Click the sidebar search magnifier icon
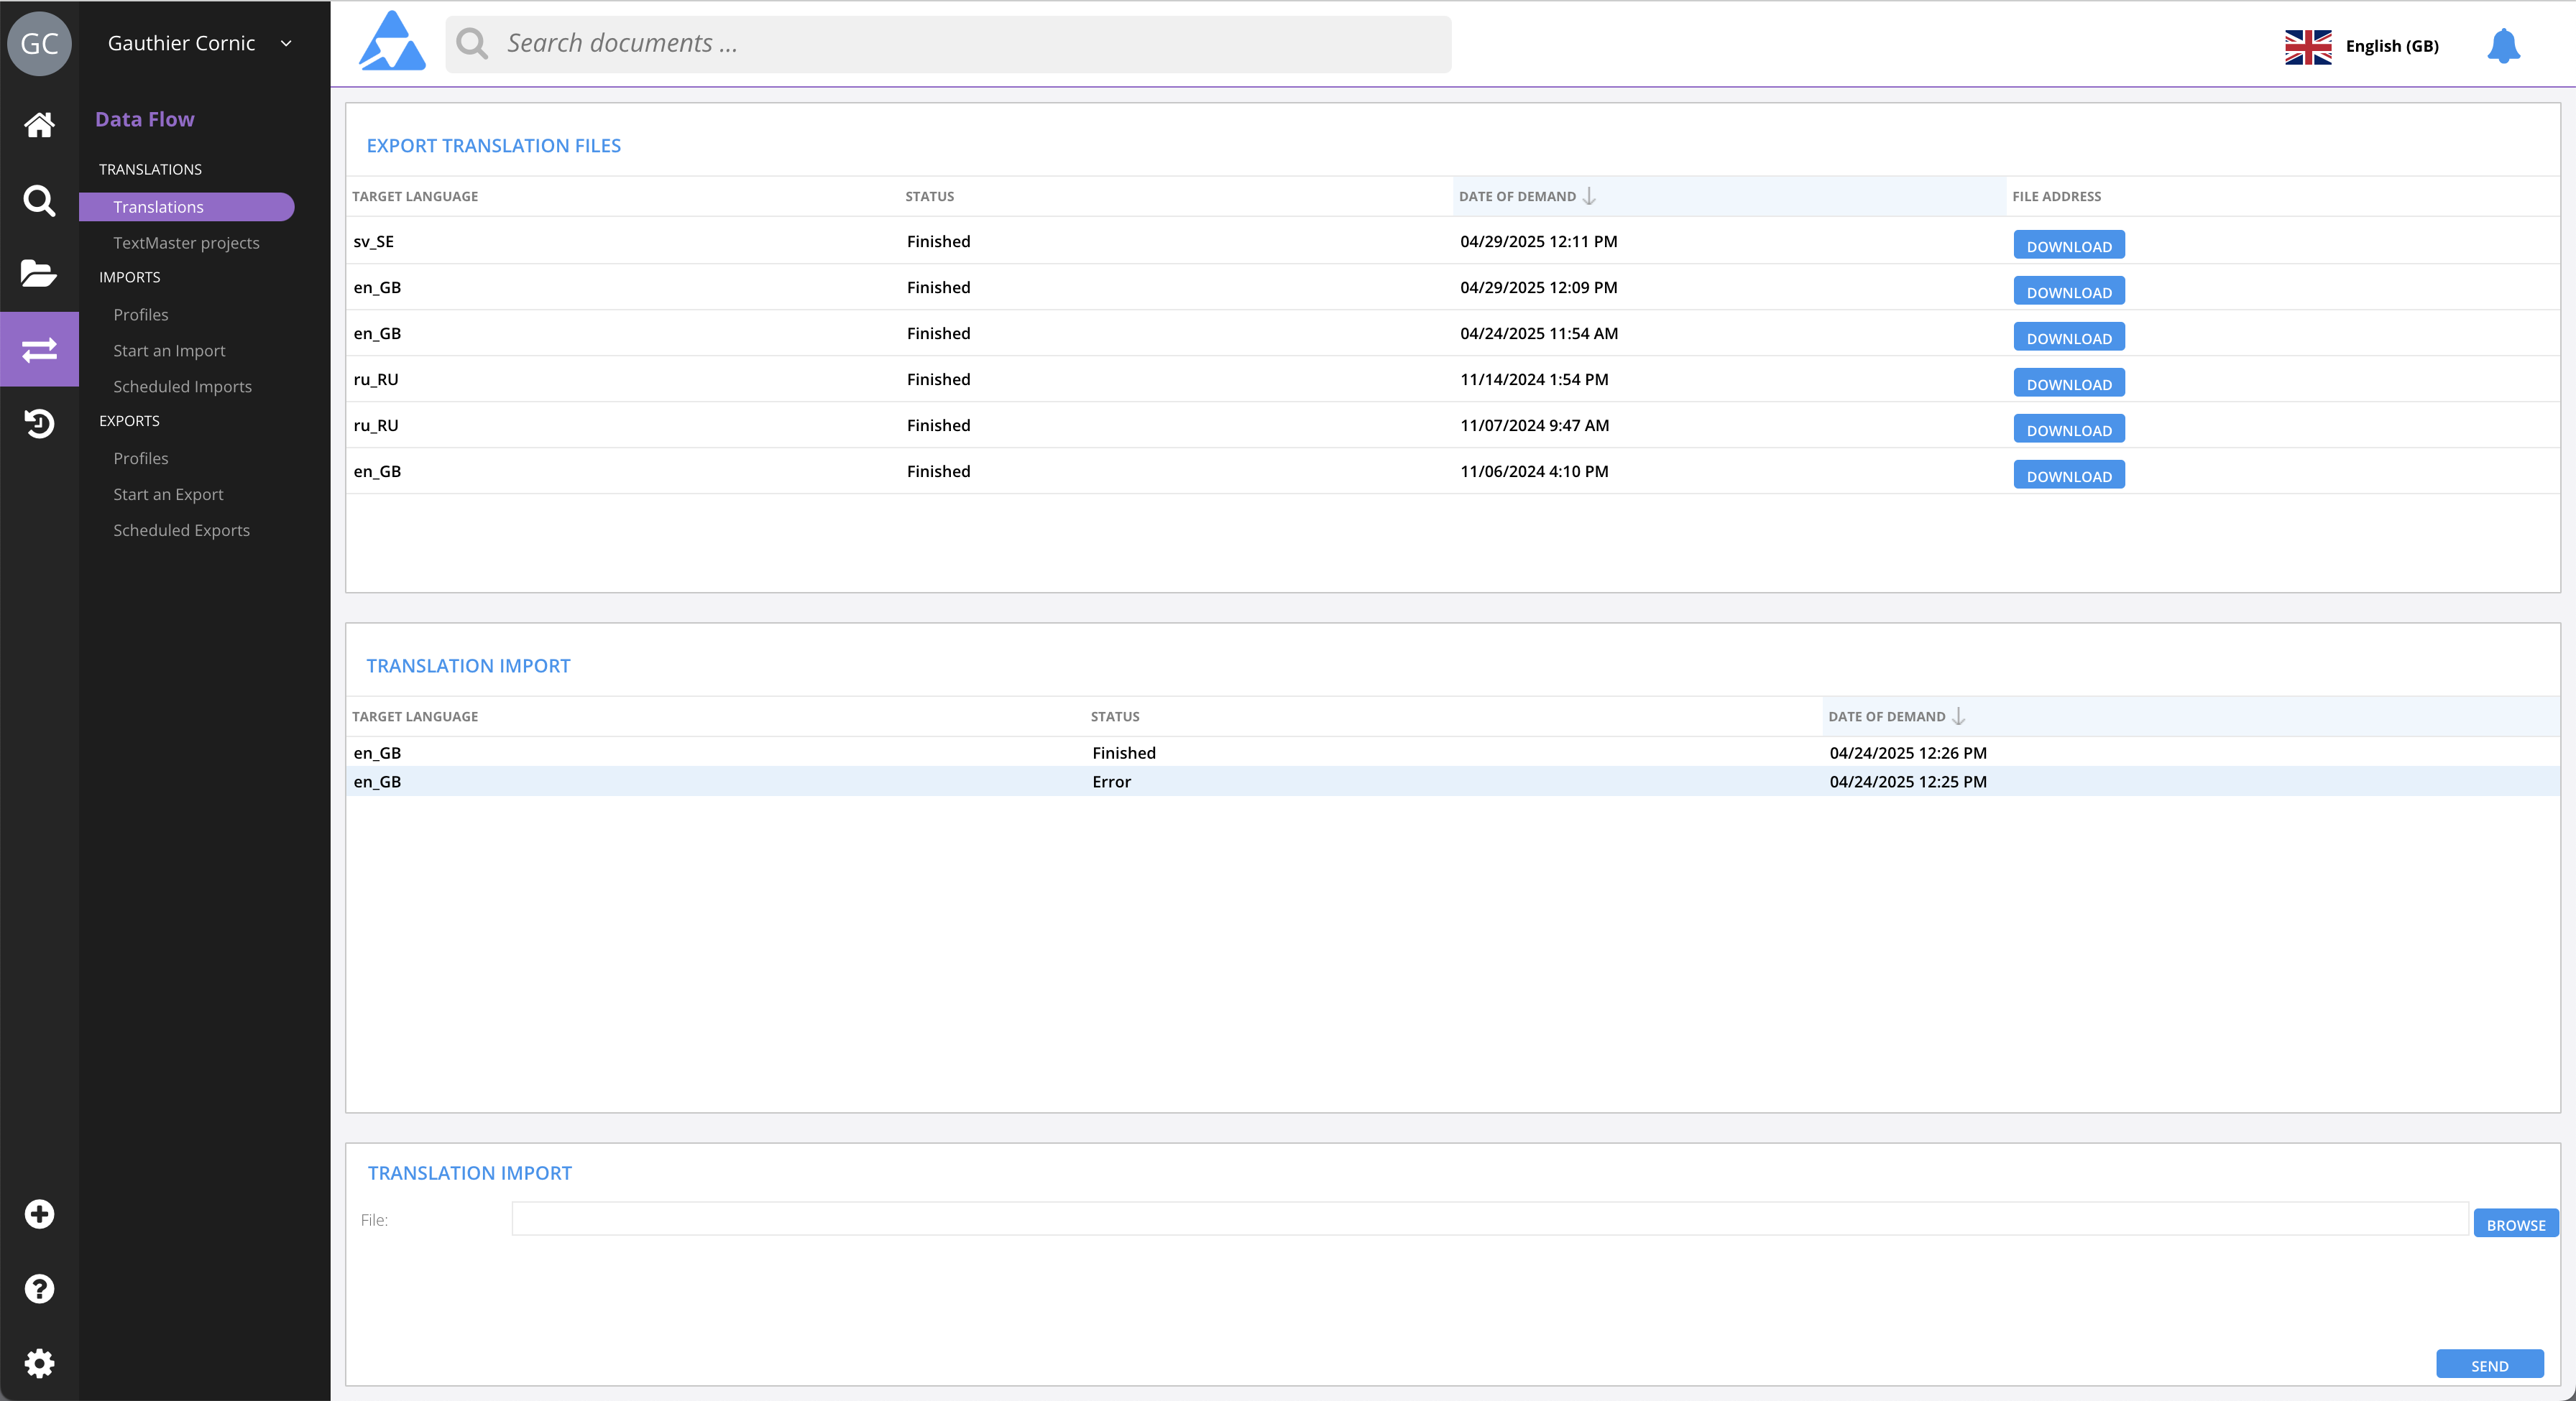Viewport: 2576px width, 1401px height. (x=39, y=201)
